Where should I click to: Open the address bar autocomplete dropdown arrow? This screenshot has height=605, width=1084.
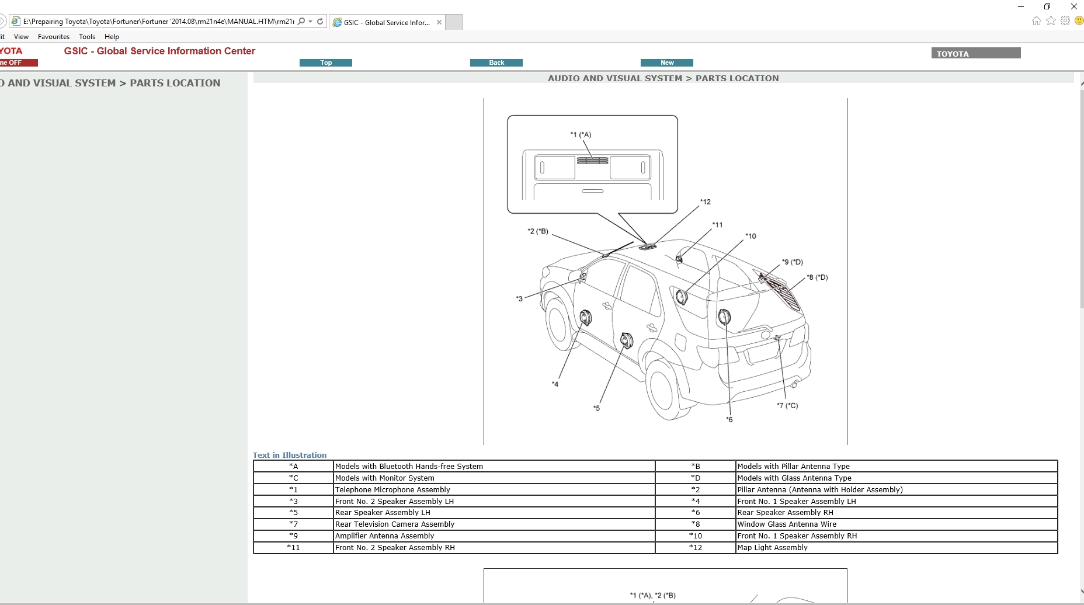[310, 21]
